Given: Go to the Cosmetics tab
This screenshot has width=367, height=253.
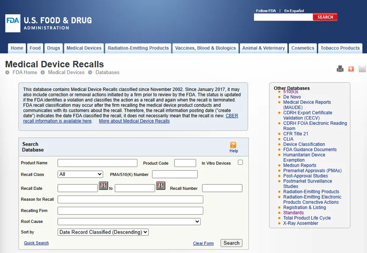Looking at the screenshot, I should click(x=303, y=48).
